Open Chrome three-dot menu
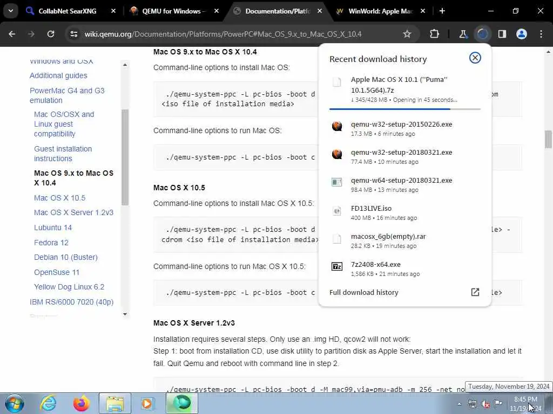Viewport: 553px width, 414px height. (x=541, y=34)
